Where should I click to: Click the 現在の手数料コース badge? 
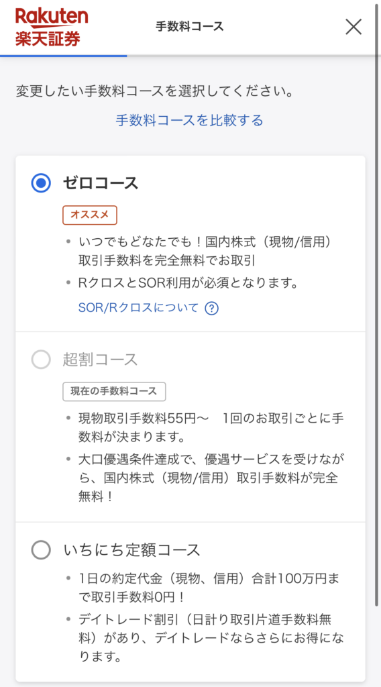coord(114,392)
